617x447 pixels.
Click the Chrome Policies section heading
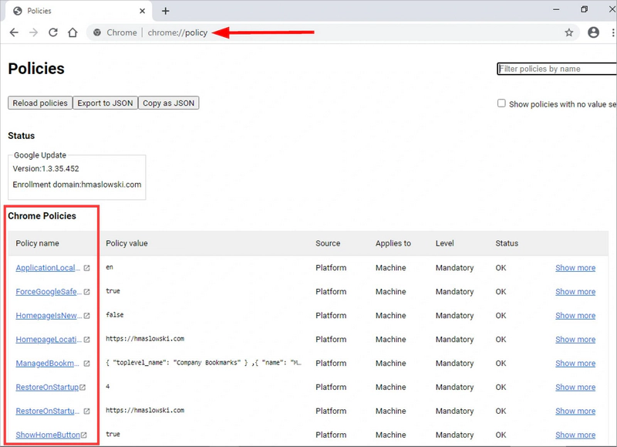point(42,216)
